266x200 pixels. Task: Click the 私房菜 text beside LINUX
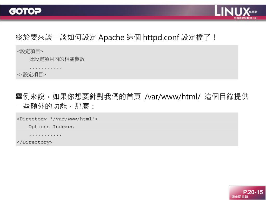pos(253,12)
